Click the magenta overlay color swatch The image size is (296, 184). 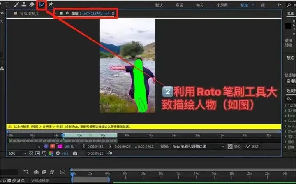[x=60, y=146]
